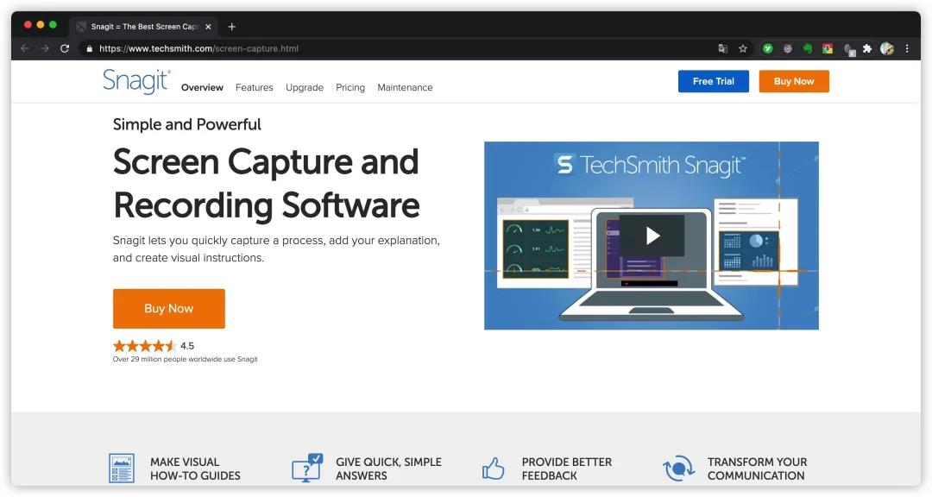Open the Pricing nav item
Screen dimensions: 932x497
pyautogui.click(x=350, y=87)
